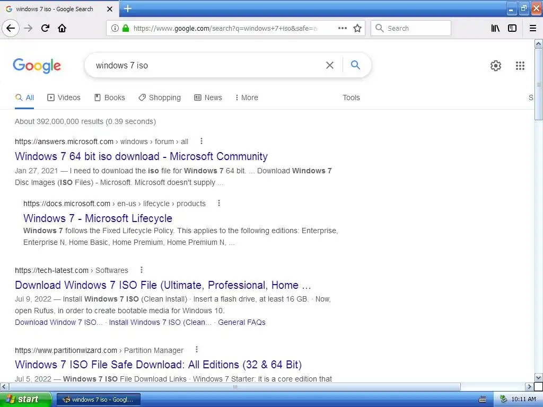Open Windows 7 - Microsoft Lifecycle result
The width and height of the screenshot is (543, 407).
click(98, 218)
